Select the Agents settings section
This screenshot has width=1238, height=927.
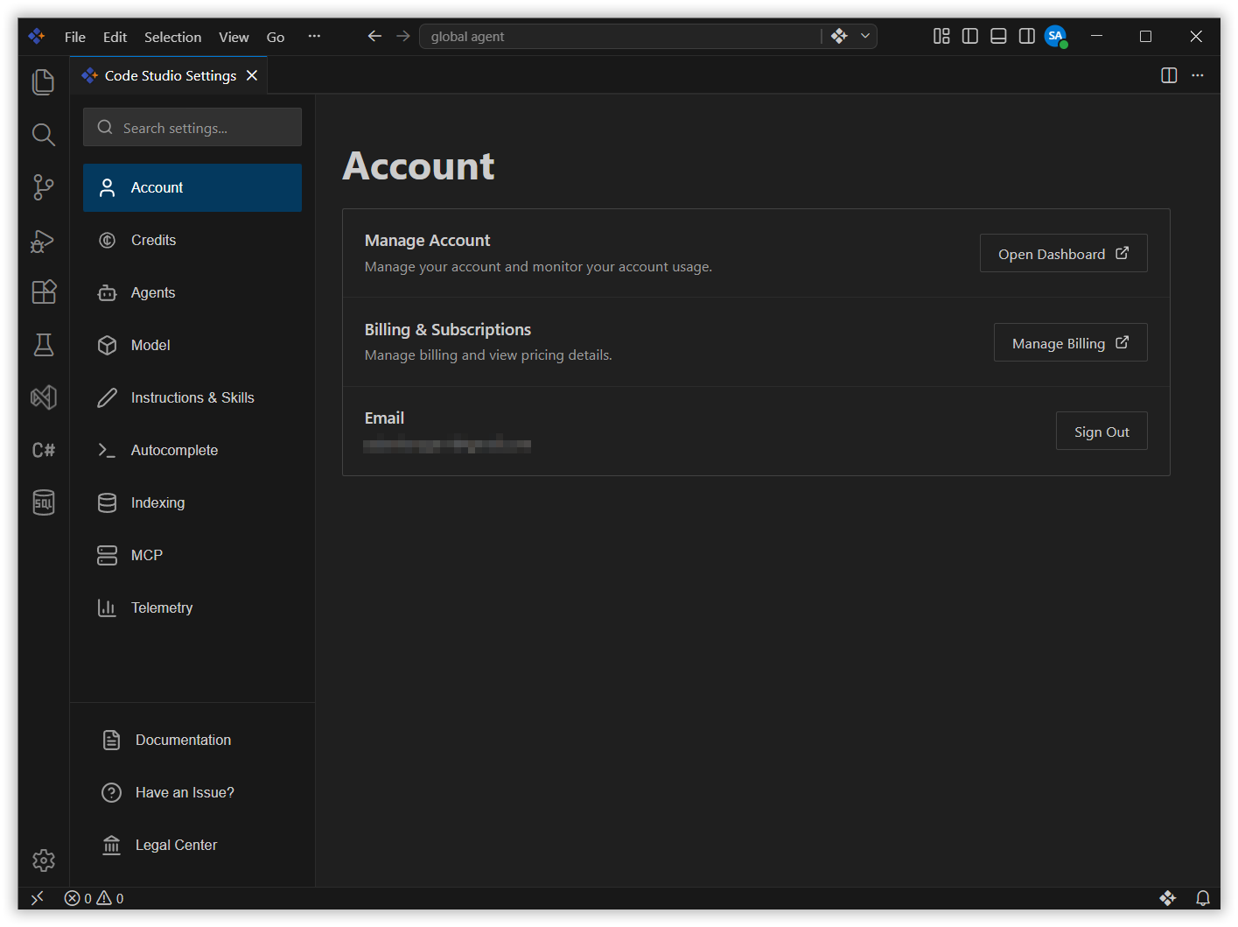click(x=192, y=292)
